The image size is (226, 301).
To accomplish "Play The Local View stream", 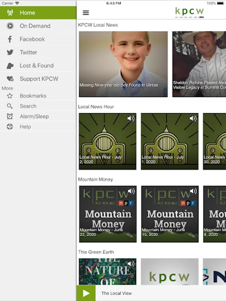I will coord(86,293).
